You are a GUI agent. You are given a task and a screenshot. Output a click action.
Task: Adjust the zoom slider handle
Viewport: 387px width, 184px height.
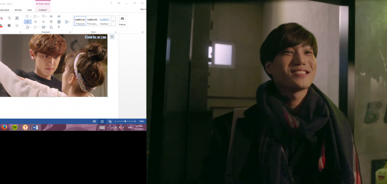(x=125, y=121)
